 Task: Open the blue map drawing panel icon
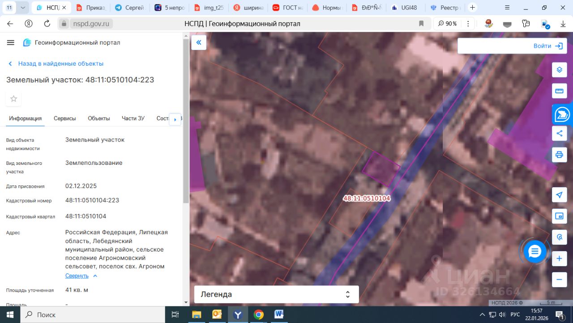pos(562,114)
